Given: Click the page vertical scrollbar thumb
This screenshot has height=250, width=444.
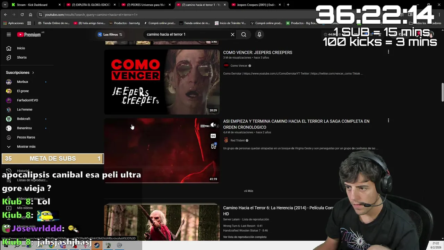Looking at the screenshot, I should coord(442,93).
